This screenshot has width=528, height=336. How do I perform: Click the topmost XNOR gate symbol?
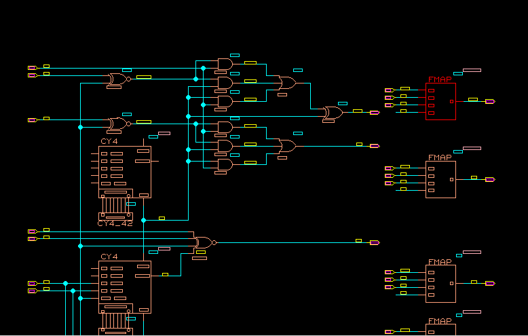(117, 81)
